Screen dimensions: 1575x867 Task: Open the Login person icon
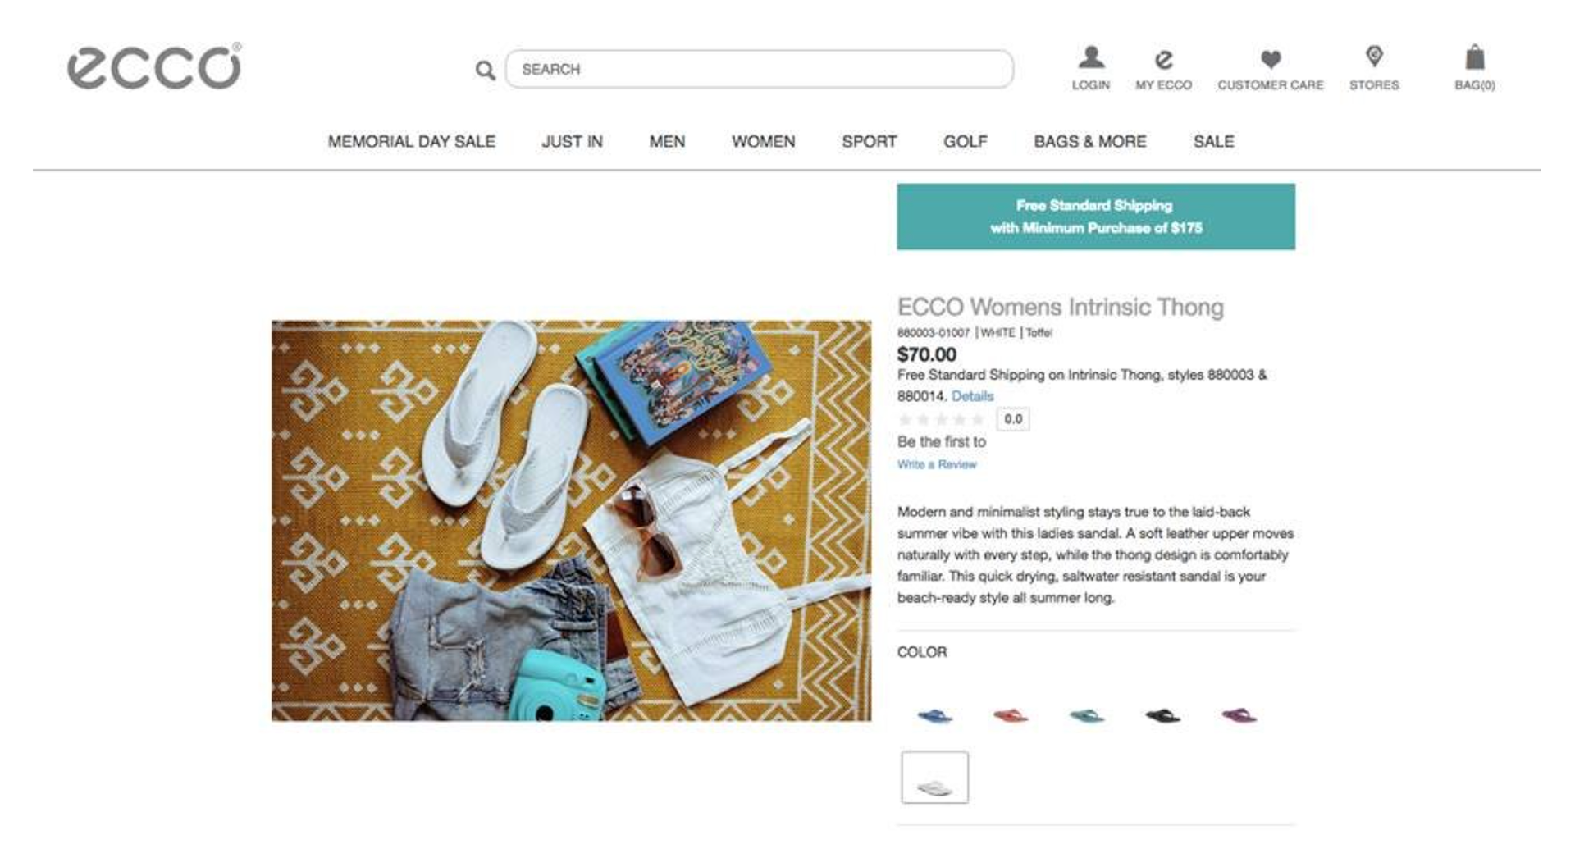coord(1090,58)
